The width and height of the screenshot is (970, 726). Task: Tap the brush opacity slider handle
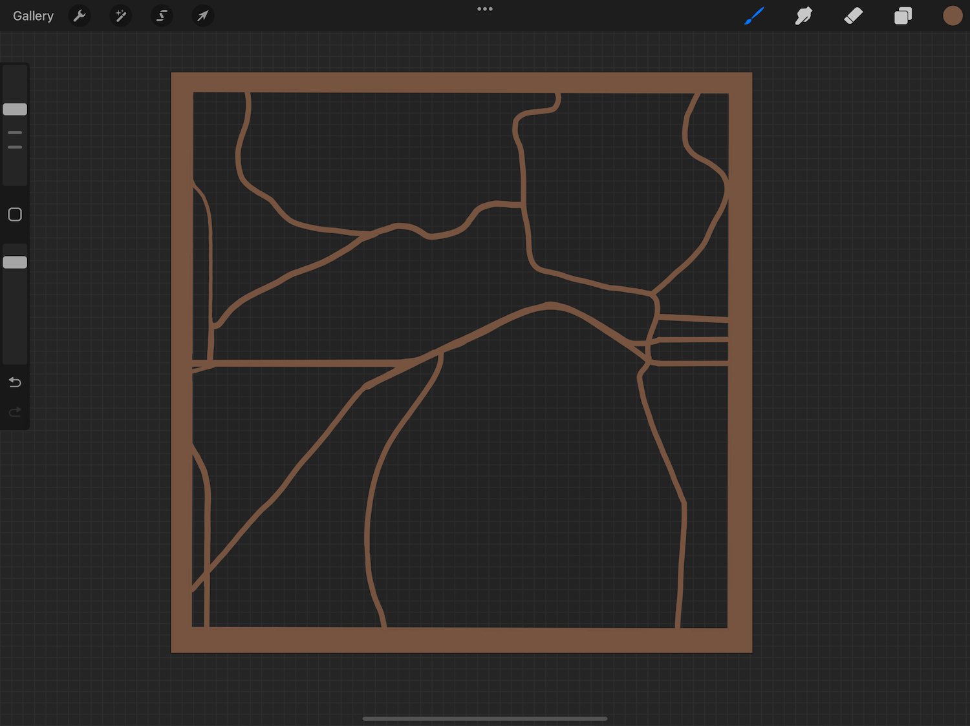[15, 262]
